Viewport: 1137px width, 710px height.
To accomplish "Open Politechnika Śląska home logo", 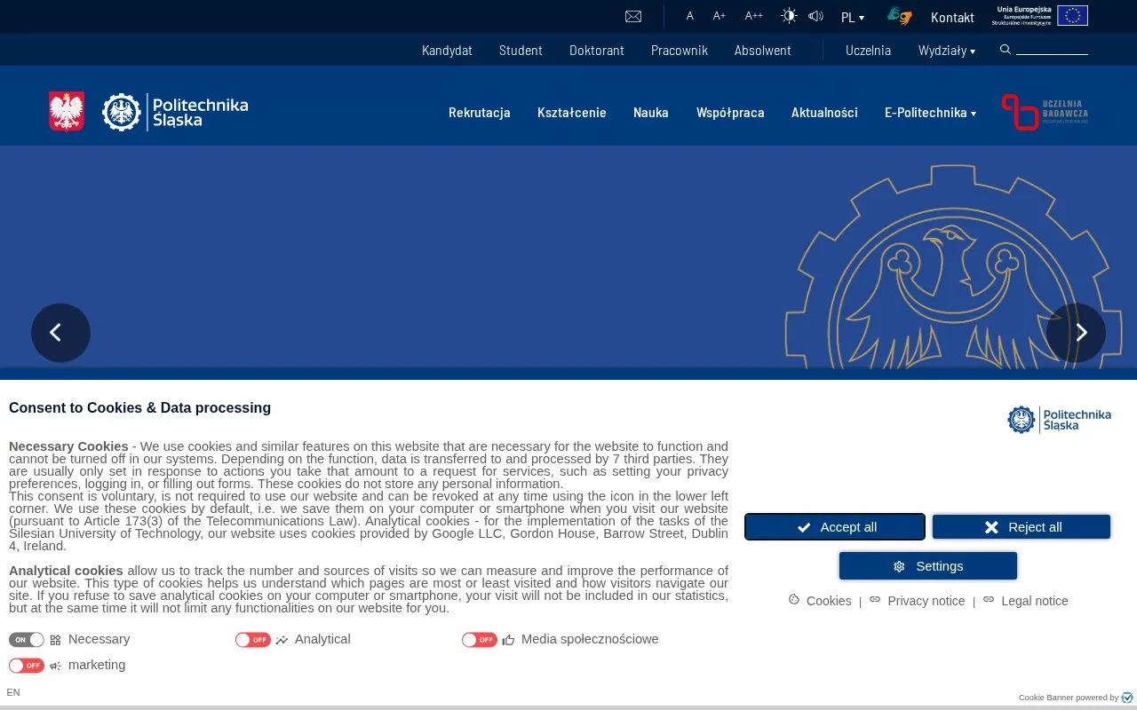I will coord(175,112).
